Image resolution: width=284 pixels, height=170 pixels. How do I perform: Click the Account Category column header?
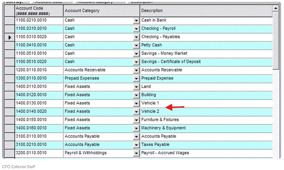point(102,11)
